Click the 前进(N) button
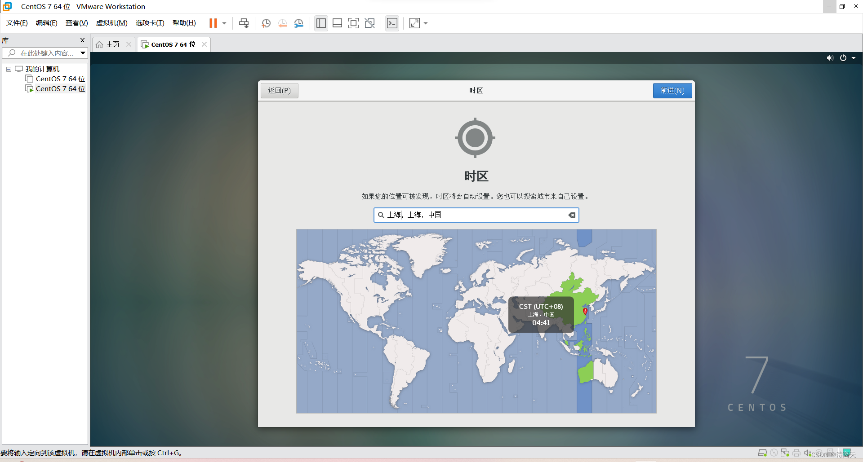 pos(672,91)
